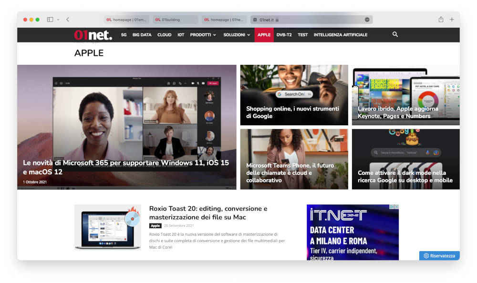Add a new tab with plus icon

[452, 20]
